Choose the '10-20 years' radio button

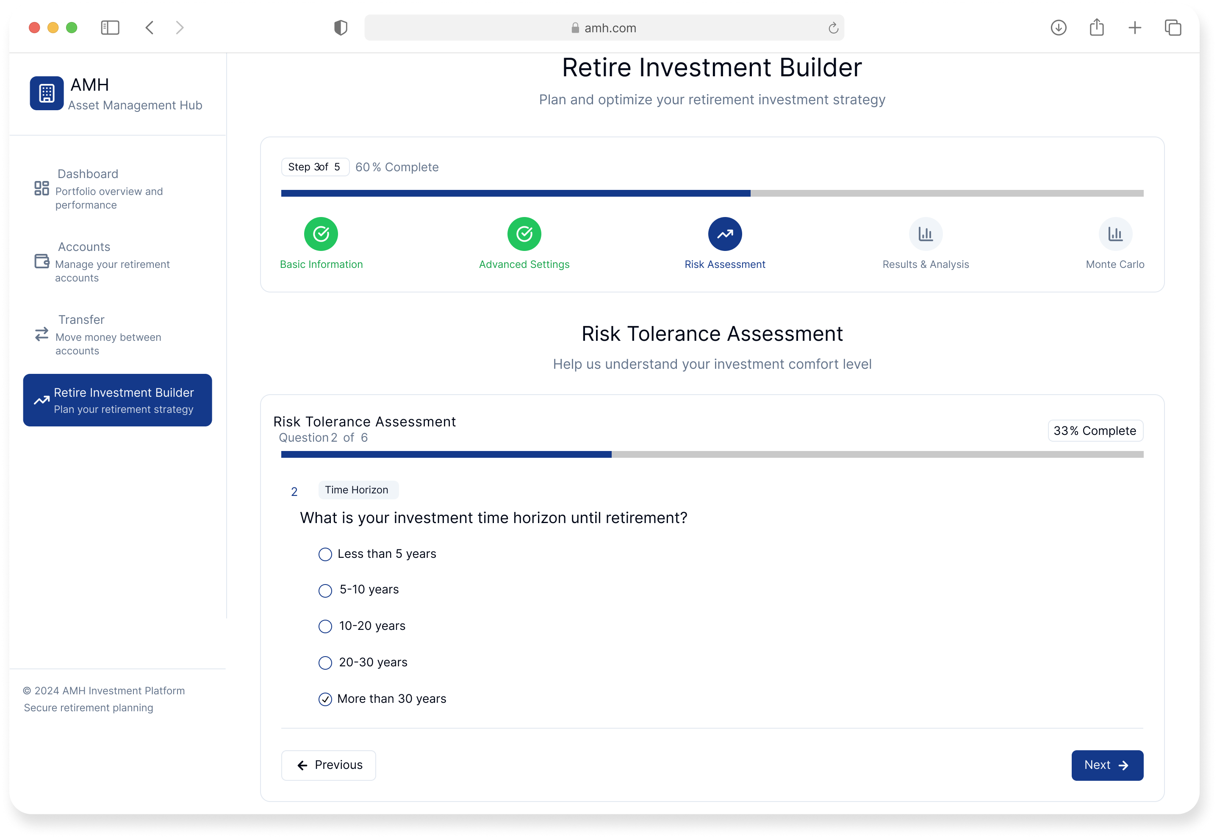click(325, 626)
